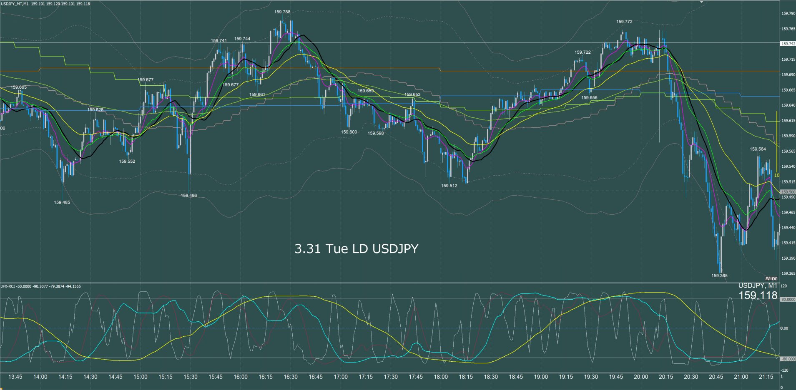Click the large 159.118 price display
The width and height of the screenshot is (796, 390).
tap(758, 296)
